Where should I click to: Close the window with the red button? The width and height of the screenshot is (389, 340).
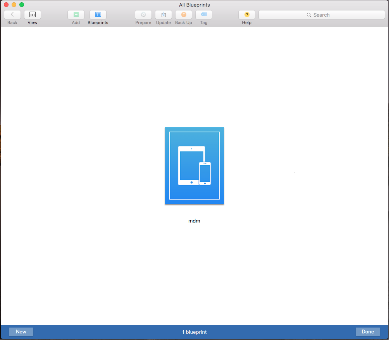[6, 5]
